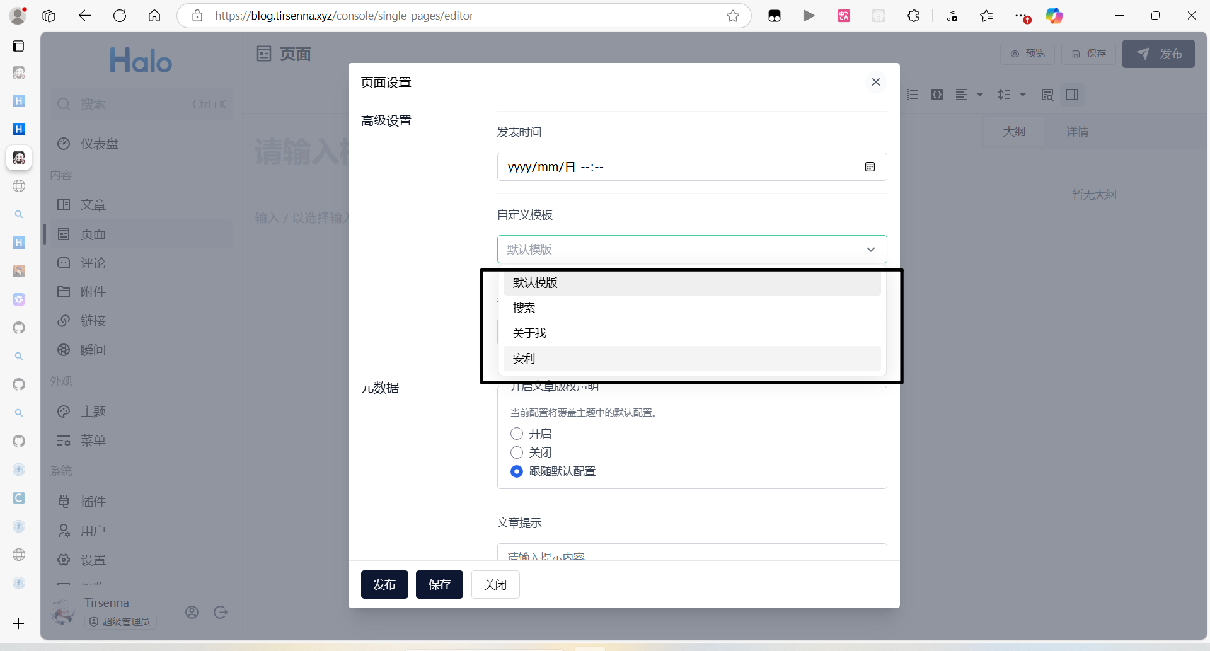Favorite this page with the star icon
This screenshot has width=1210, height=651.
[732, 16]
